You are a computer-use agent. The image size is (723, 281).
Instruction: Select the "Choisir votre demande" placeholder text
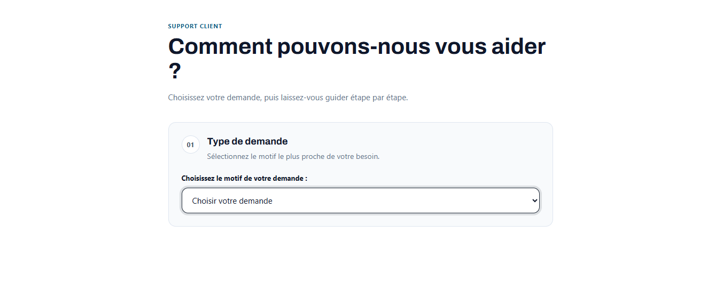[x=232, y=201]
